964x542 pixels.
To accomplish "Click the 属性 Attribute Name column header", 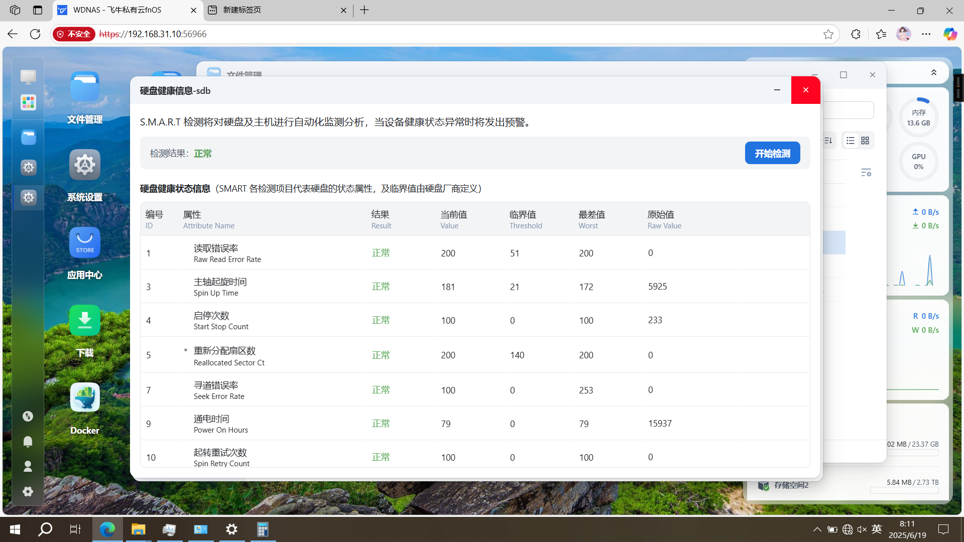I will (x=208, y=219).
